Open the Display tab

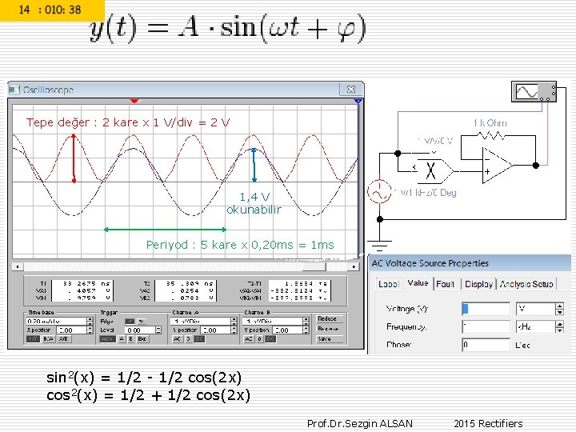pyautogui.click(x=478, y=284)
